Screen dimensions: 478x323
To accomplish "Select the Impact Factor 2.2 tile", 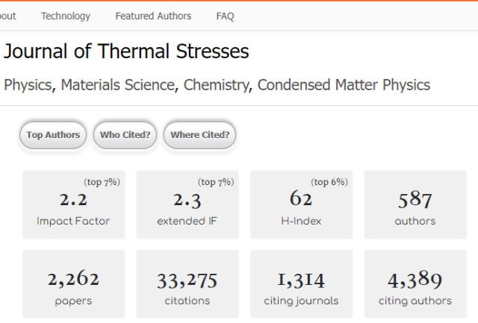I will [73, 204].
